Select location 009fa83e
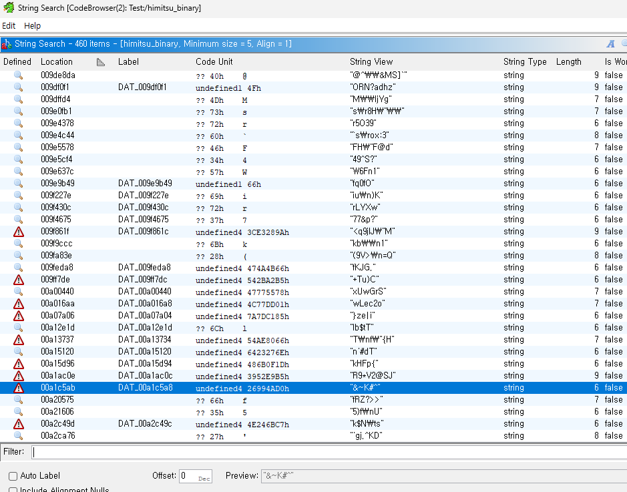The height and width of the screenshot is (492, 627). [x=56, y=255]
